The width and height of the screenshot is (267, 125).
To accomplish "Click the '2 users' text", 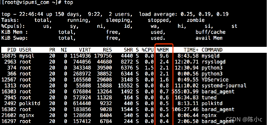I will (119, 14).
